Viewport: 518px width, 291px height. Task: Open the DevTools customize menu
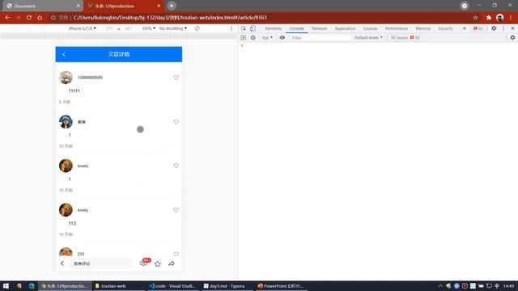click(503, 28)
